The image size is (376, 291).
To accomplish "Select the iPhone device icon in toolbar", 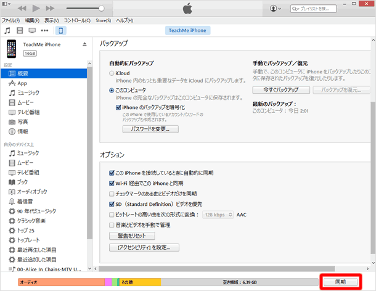I will [61, 30].
